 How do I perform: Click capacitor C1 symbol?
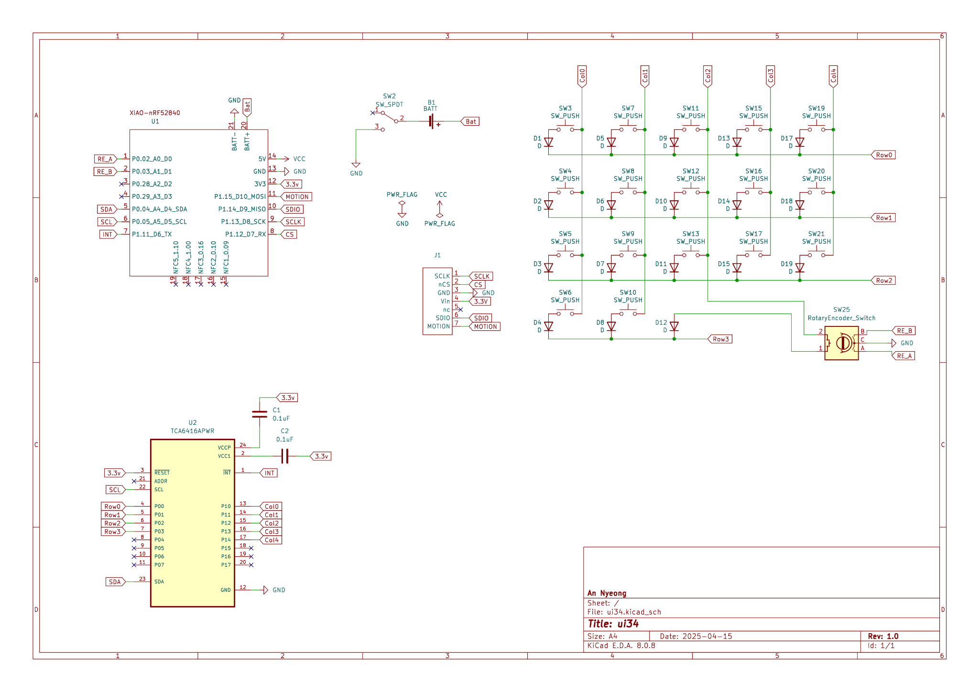point(260,414)
